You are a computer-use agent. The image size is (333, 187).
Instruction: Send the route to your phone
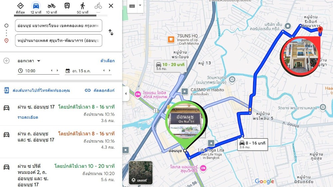pyautogui.click(x=37, y=91)
